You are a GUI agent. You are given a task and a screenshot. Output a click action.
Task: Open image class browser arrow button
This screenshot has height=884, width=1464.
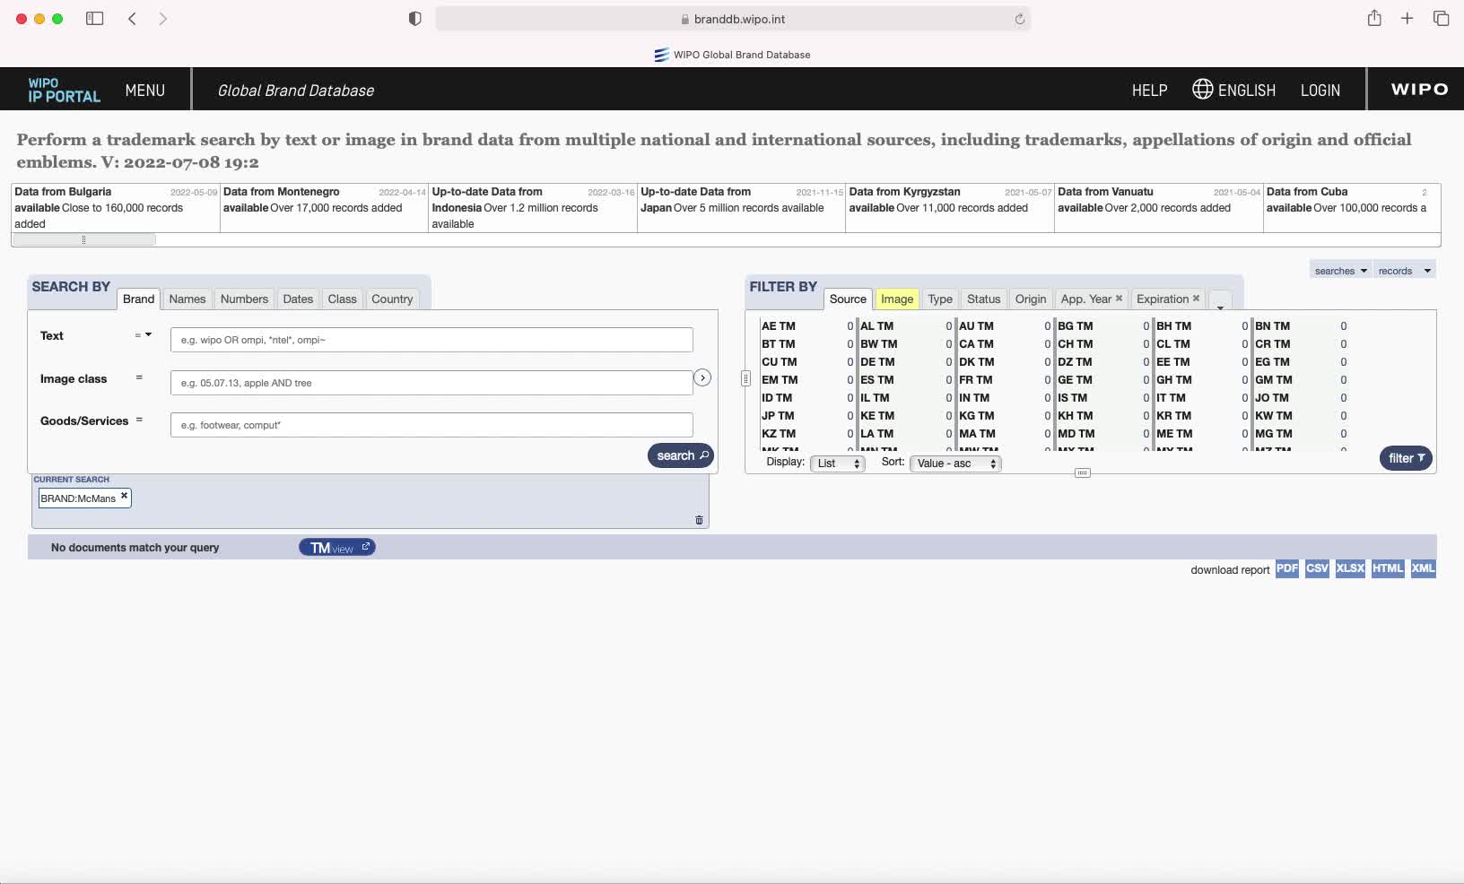click(702, 378)
